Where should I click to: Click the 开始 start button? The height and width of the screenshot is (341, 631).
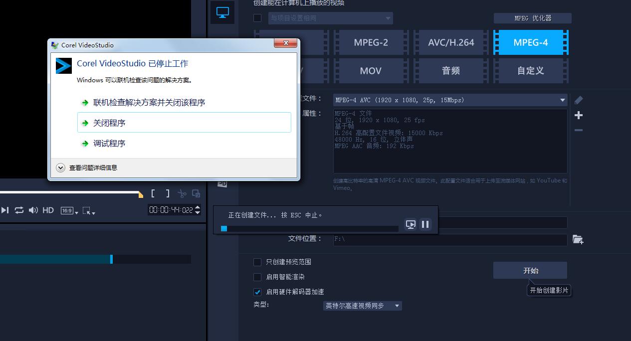530,270
